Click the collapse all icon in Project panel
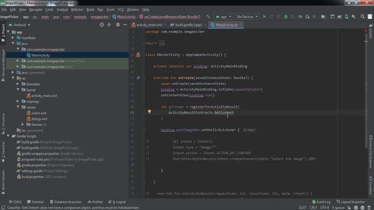The image size is (374, 210). [109, 24]
